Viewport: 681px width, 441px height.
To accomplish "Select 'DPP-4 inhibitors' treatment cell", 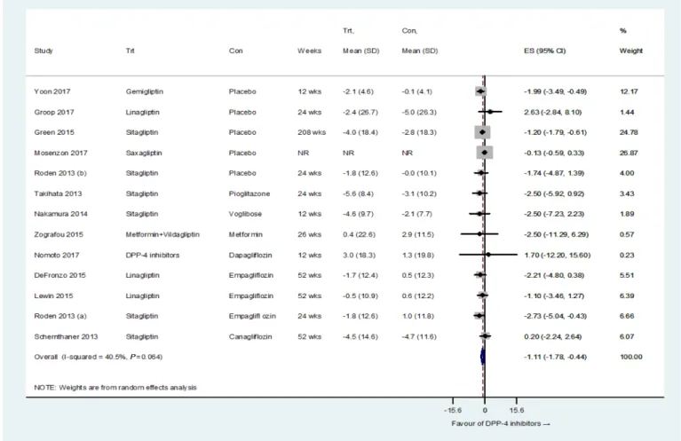I will 153,255.
